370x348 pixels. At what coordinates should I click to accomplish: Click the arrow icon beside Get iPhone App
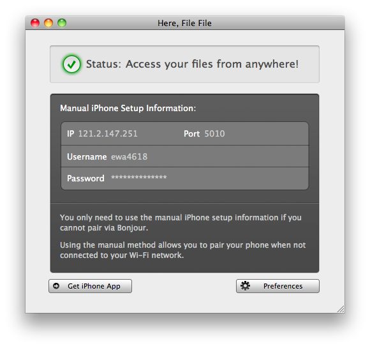(56, 286)
